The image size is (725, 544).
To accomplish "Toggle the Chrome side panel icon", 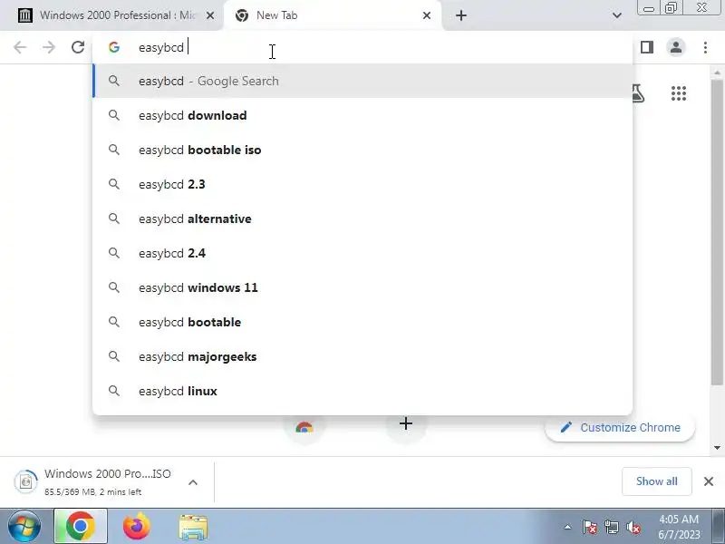I will [647, 47].
